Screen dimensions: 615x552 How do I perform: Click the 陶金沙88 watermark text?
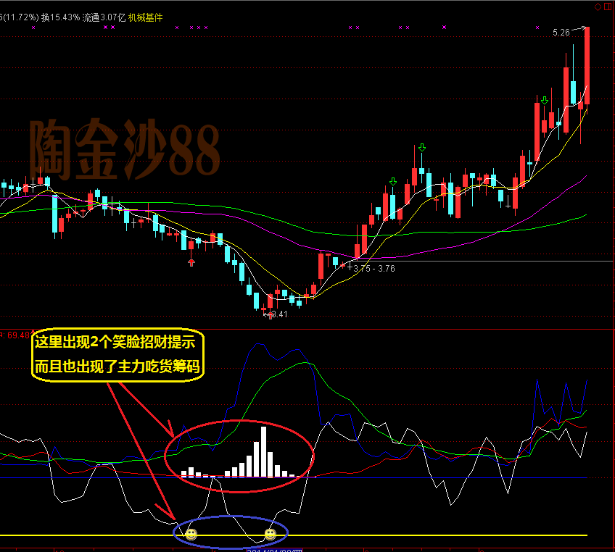pos(124,150)
